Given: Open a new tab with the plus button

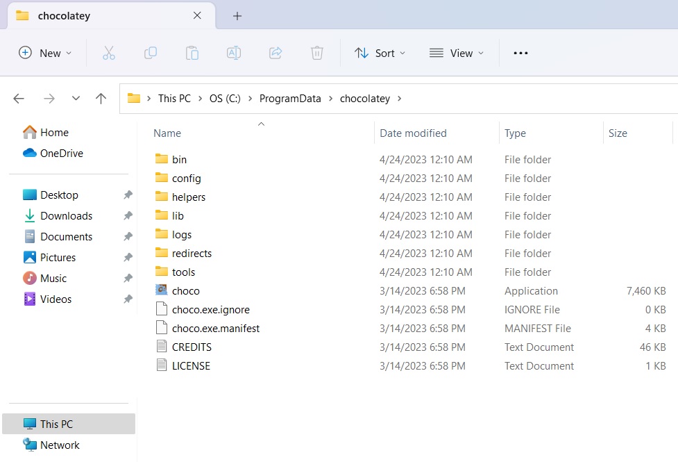Looking at the screenshot, I should click(x=237, y=15).
